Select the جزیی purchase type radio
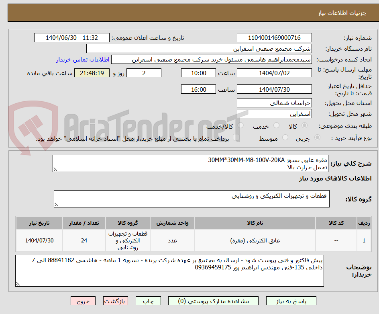The width and height of the screenshot is (379, 314). click(x=317, y=137)
